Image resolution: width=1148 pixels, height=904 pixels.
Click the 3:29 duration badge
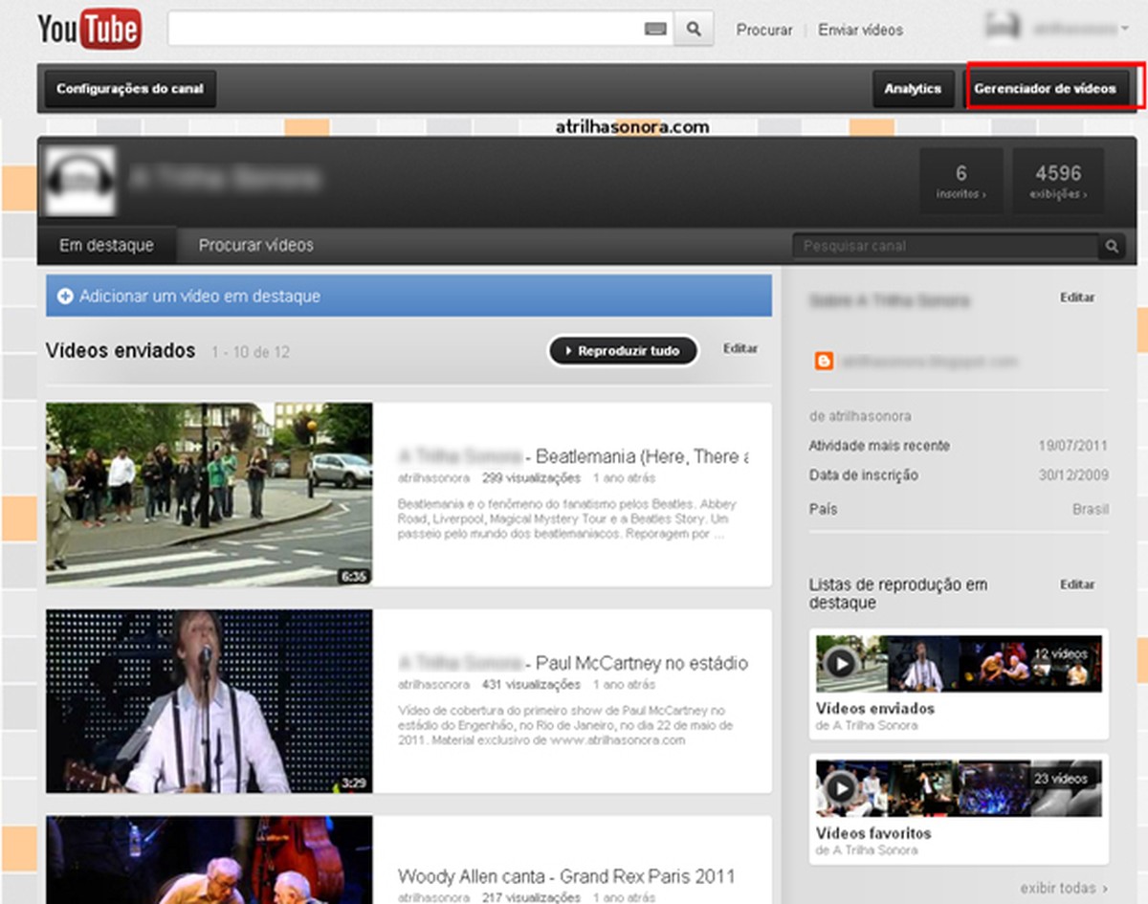353,783
